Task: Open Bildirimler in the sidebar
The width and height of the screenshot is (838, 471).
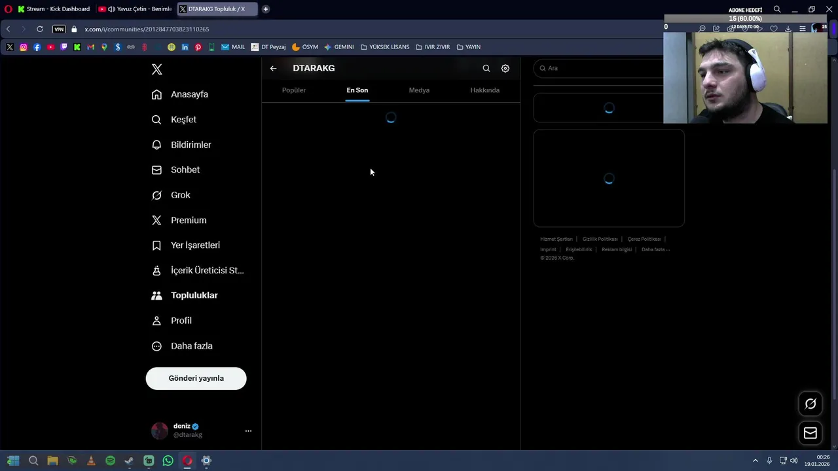Action: pos(181,145)
